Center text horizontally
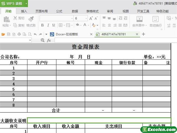177x133 pixels. (x=109, y=25)
